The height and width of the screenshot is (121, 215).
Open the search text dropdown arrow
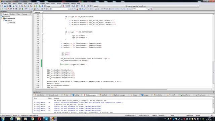tap(69, 9)
